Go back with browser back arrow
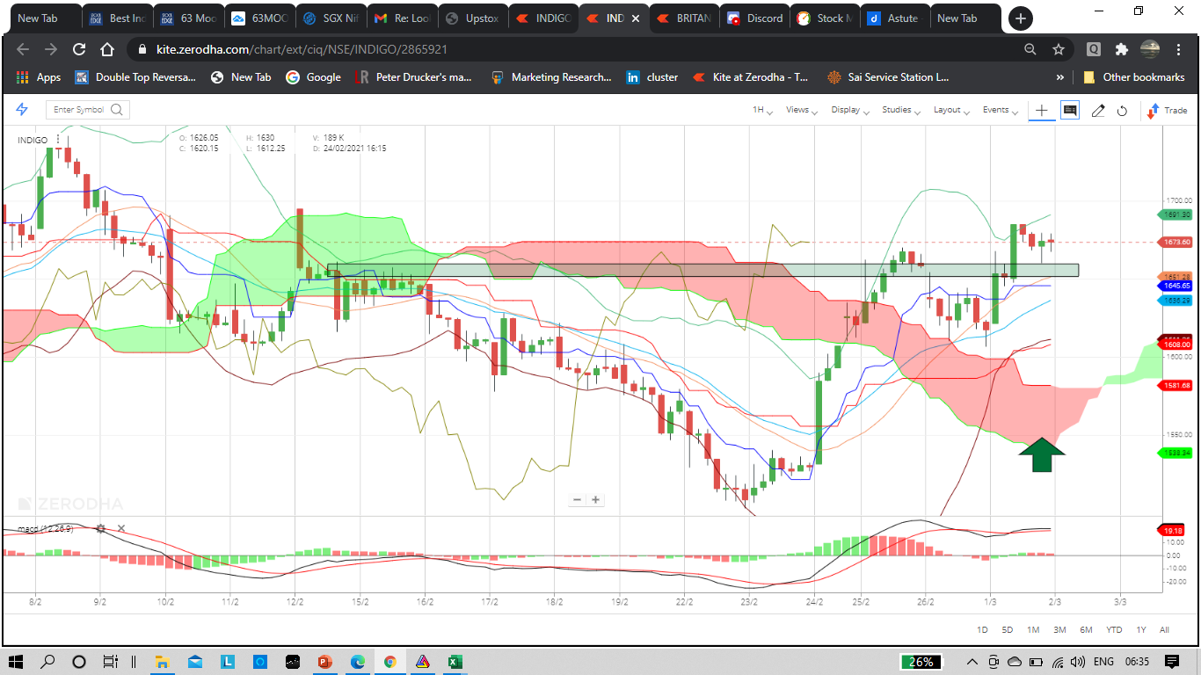The image size is (1201, 675). [23, 50]
